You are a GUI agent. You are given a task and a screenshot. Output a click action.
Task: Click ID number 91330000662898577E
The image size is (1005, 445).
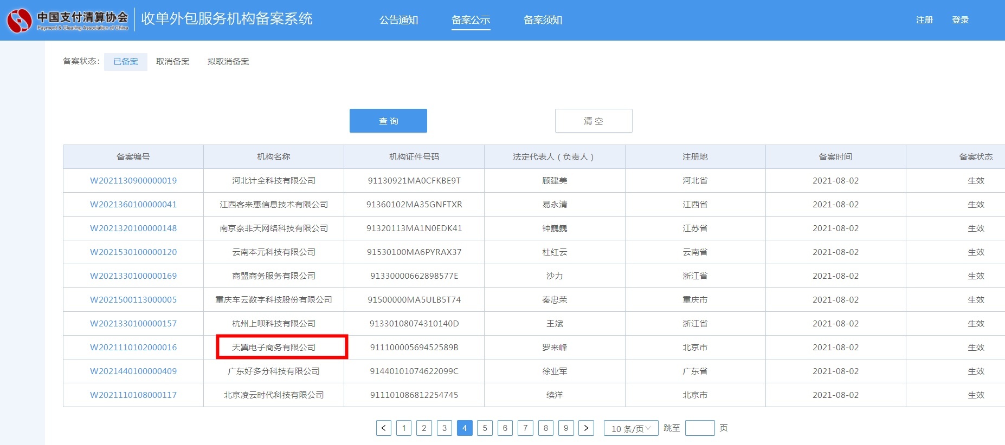click(414, 276)
